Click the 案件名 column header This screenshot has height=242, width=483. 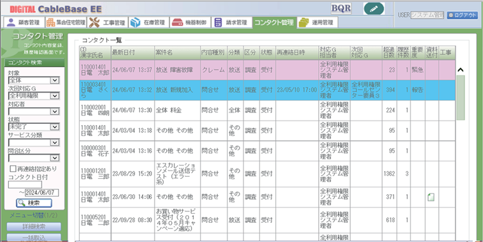point(177,52)
